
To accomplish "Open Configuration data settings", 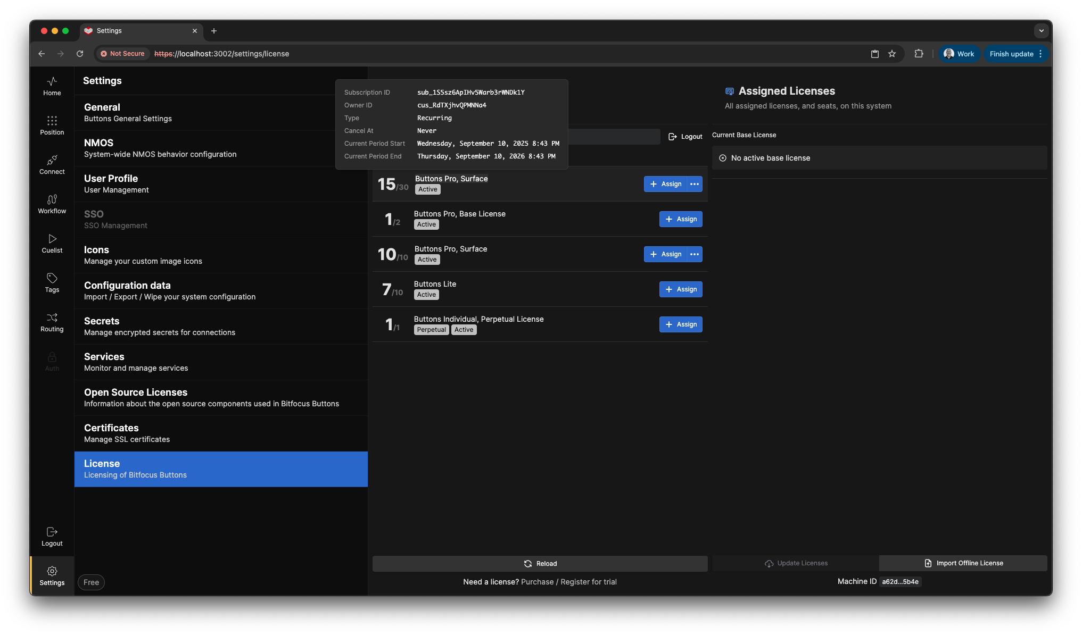I will click(x=221, y=291).
